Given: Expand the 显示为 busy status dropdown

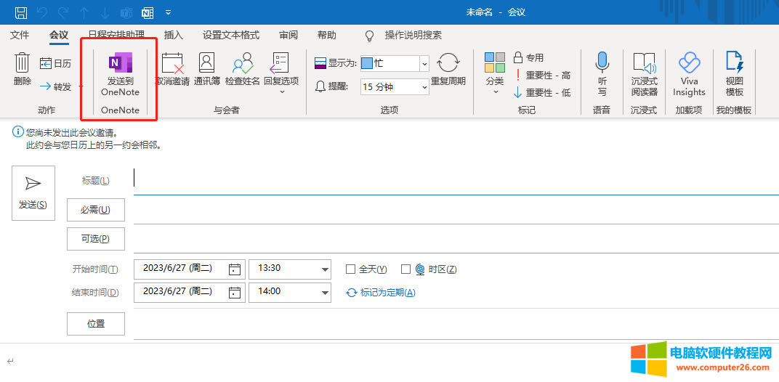Looking at the screenshot, I should click(424, 64).
